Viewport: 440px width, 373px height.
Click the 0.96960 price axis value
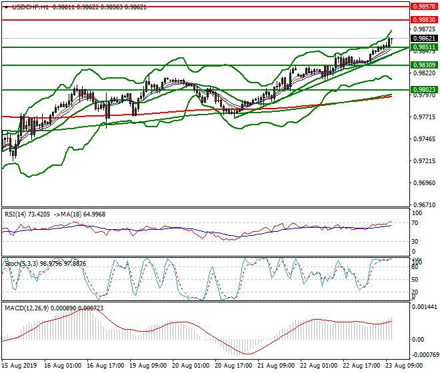point(425,183)
